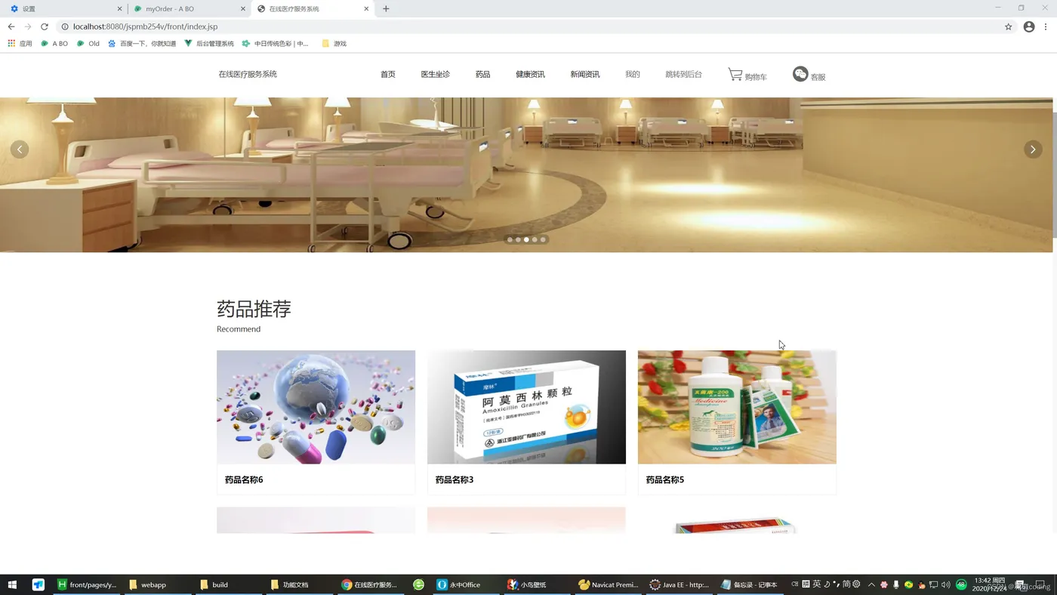
Task: Open the blue taskbar app beside Start
Action: click(39, 584)
